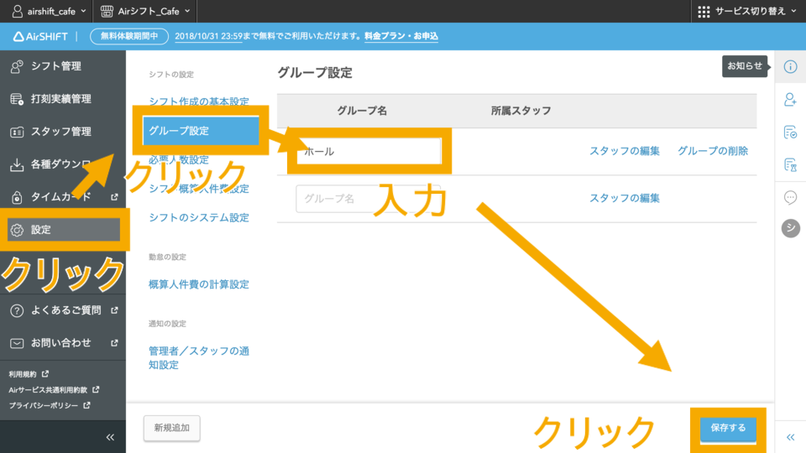Click the 保存する save button
The image size is (806, 453).
pos(727,428)
